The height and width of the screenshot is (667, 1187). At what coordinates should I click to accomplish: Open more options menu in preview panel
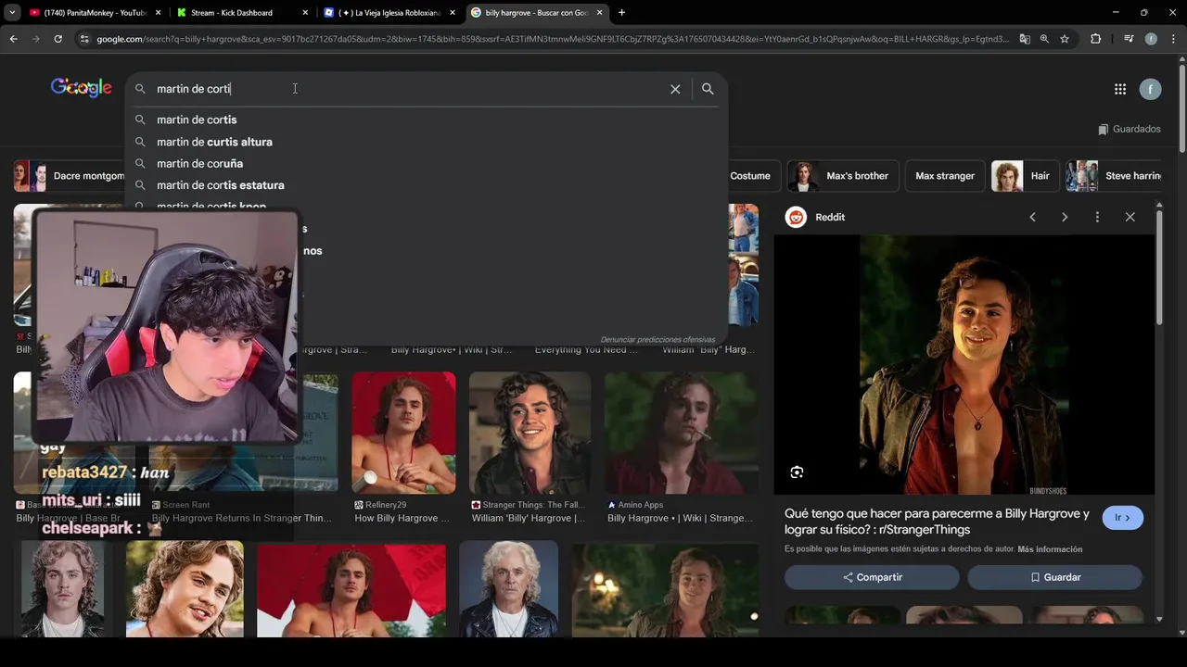[x=1097, y=217]
